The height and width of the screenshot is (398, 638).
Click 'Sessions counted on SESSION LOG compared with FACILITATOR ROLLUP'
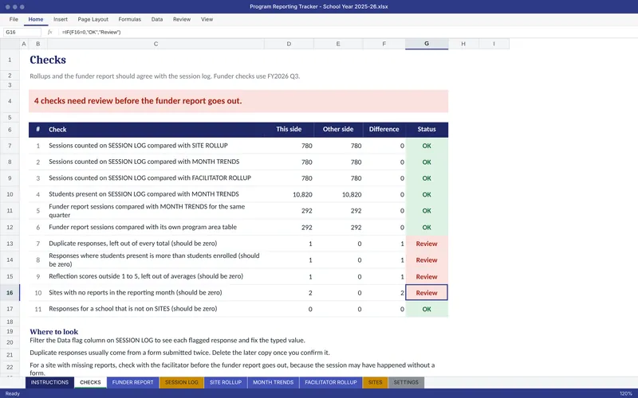[x=150, y=178]
